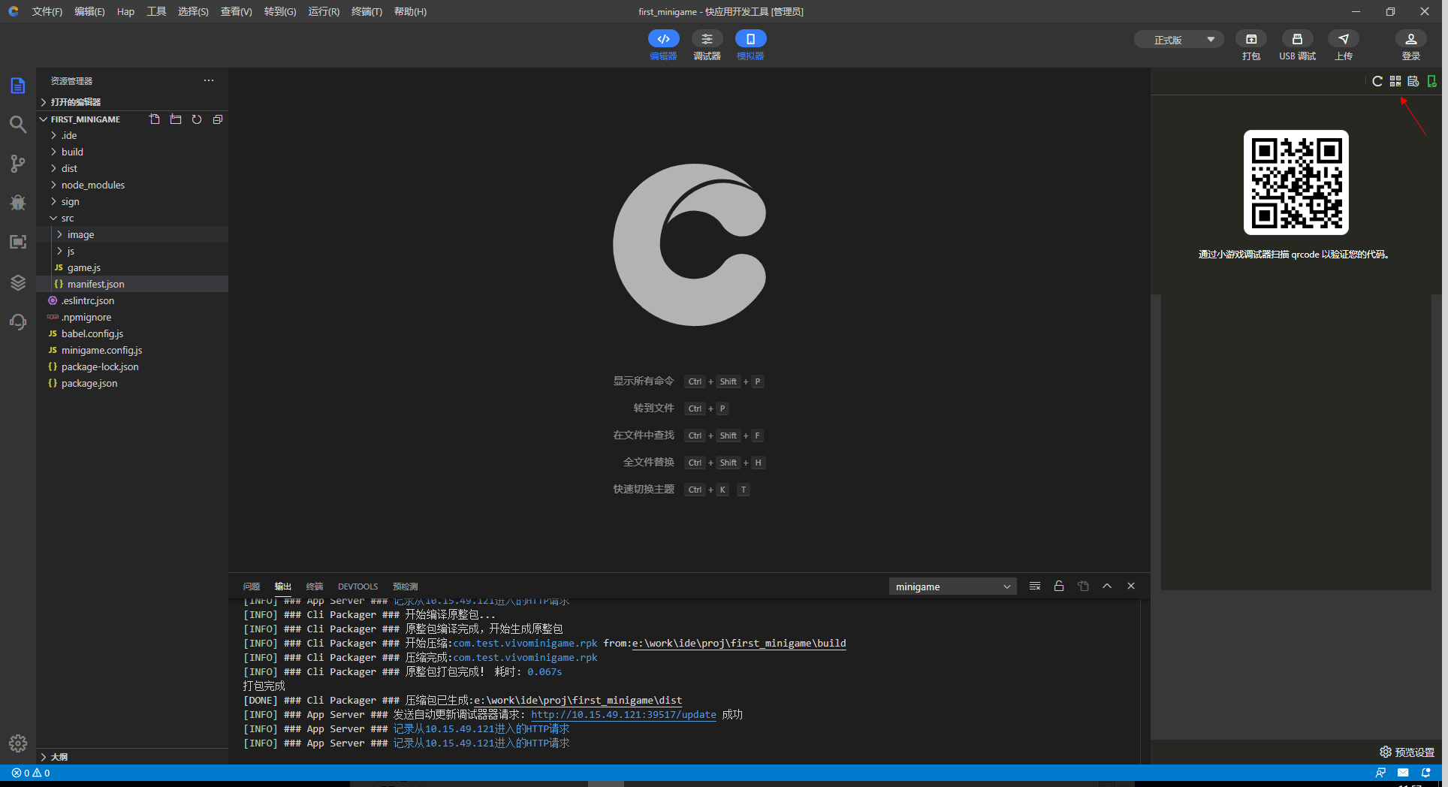Toggle output scroll lock
This screenshot has height=787, width=1448.
pyautogui.click(x=1059, y=586)
